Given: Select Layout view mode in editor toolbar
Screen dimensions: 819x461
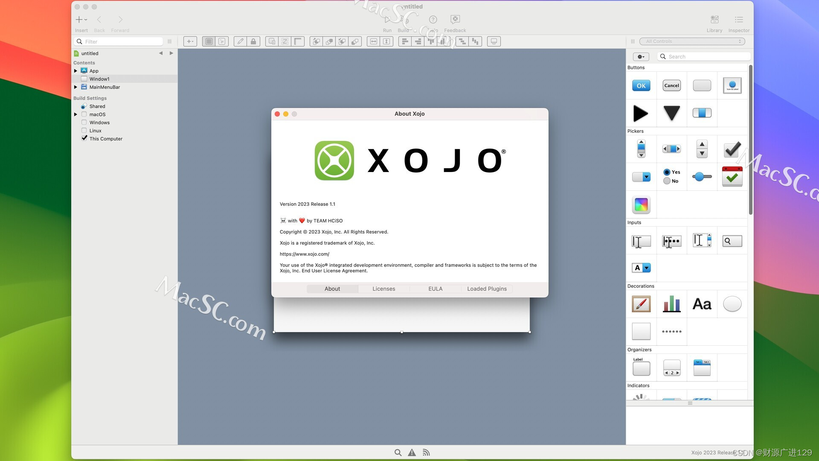Looking at the screenshot, I should coord(209,41).
